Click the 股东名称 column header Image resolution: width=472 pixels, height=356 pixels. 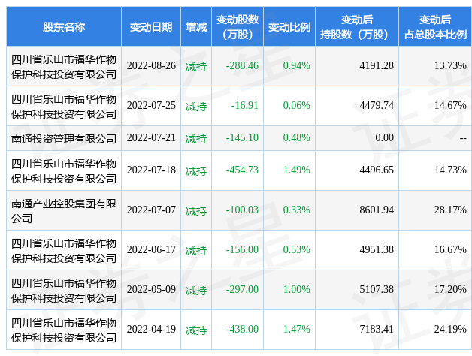64,27
